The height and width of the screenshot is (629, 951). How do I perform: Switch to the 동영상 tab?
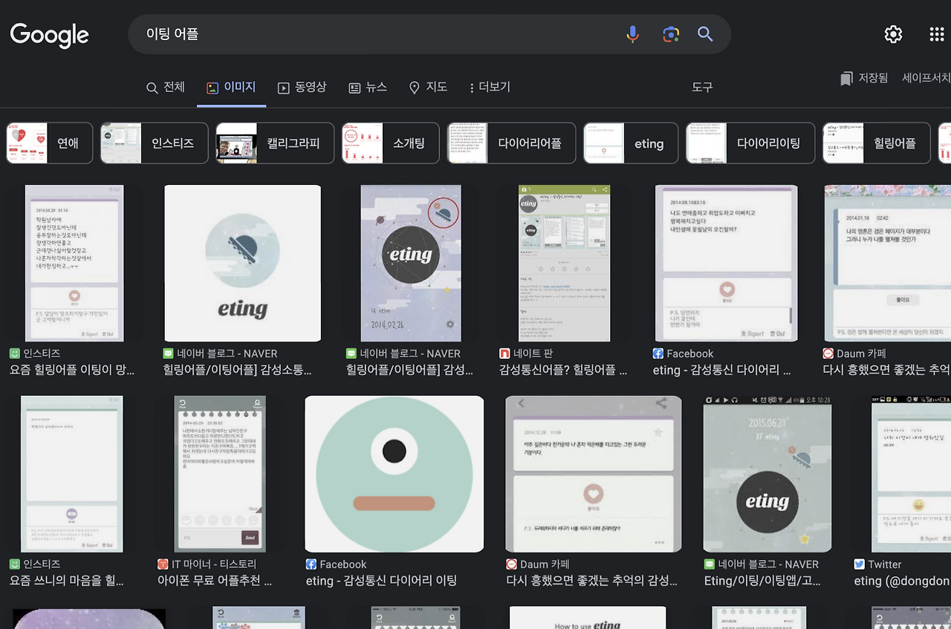[x=302, y=88]
